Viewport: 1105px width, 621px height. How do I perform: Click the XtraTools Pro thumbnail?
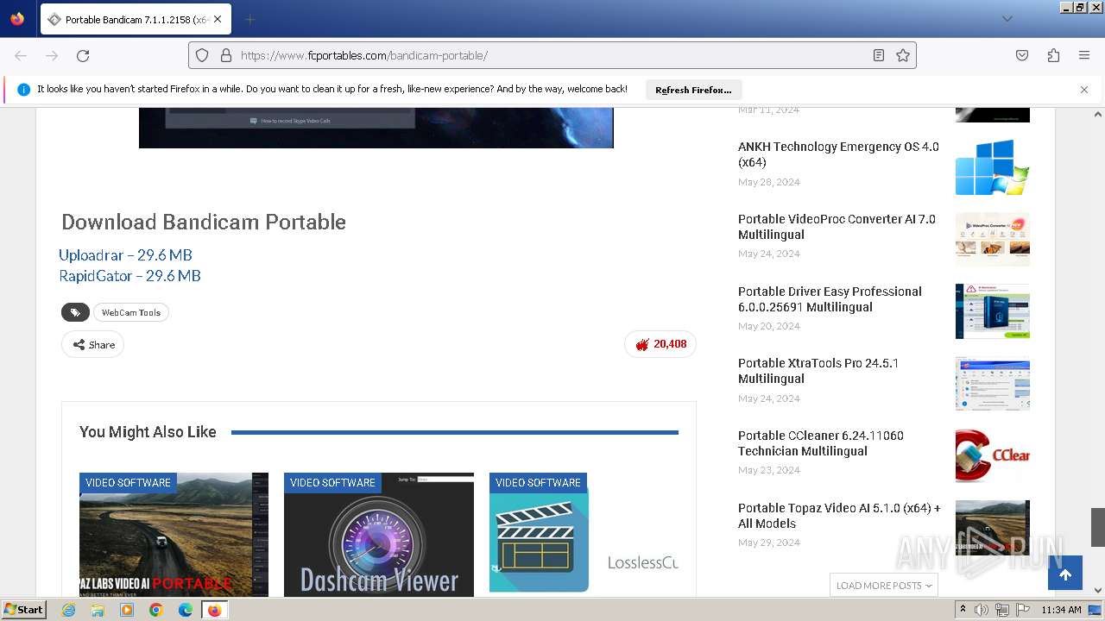[x=993, y=384]
